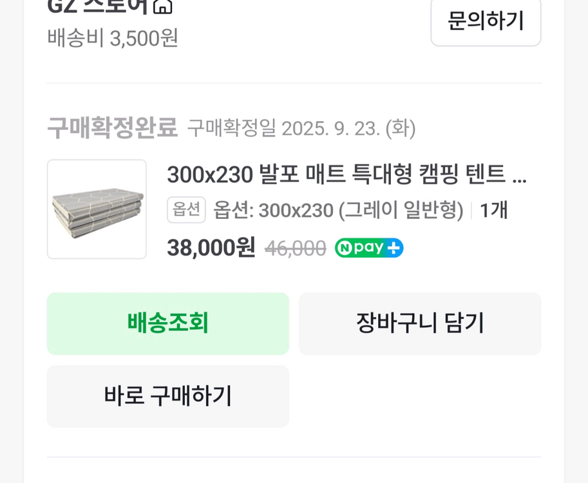Add item with 장바구니 담기
This screenshot has width=588, height=483.
click(x=420, y=323)
